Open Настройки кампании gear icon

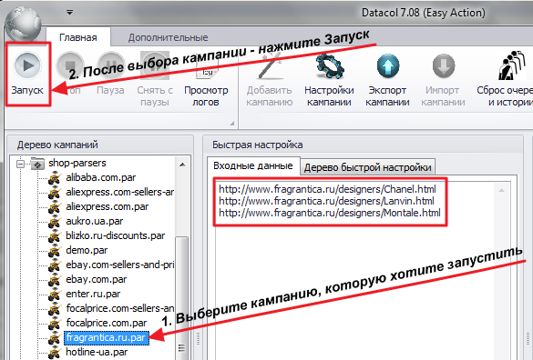(330, 66)
